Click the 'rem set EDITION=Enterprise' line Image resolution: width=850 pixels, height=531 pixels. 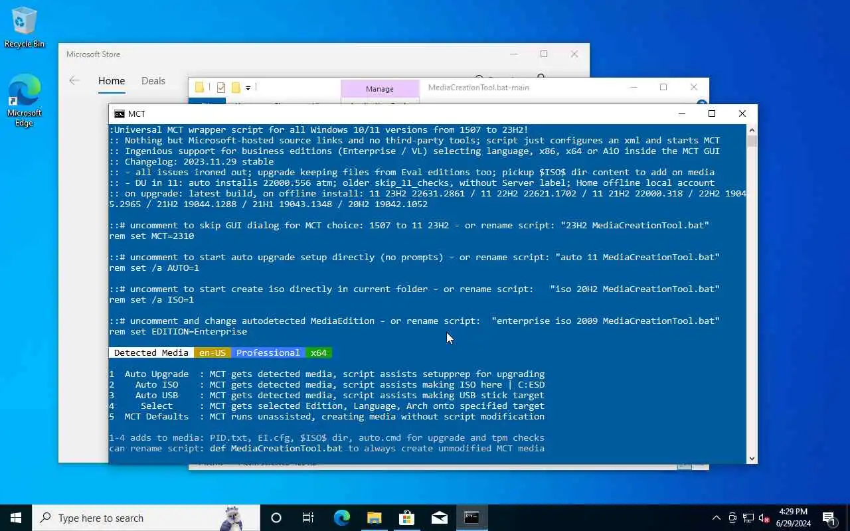point(178,332)
